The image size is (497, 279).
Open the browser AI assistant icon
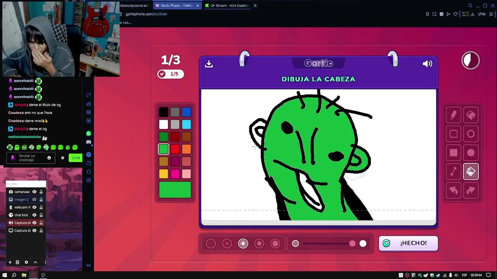(x=482, y=14)
